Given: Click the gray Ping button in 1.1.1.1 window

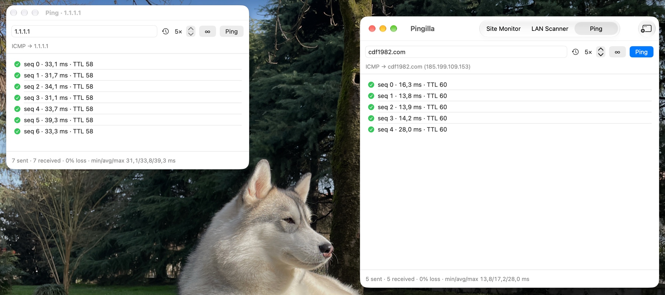Looking at the screenshot, I should pyautogui.click(x=231, y=31).
